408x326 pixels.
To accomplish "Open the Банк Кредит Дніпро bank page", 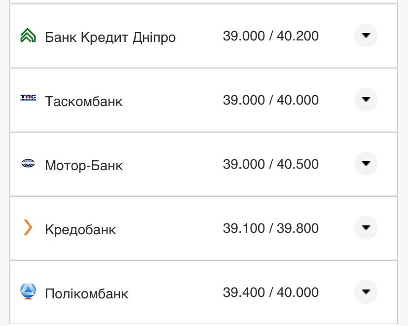I will (110, 36).
